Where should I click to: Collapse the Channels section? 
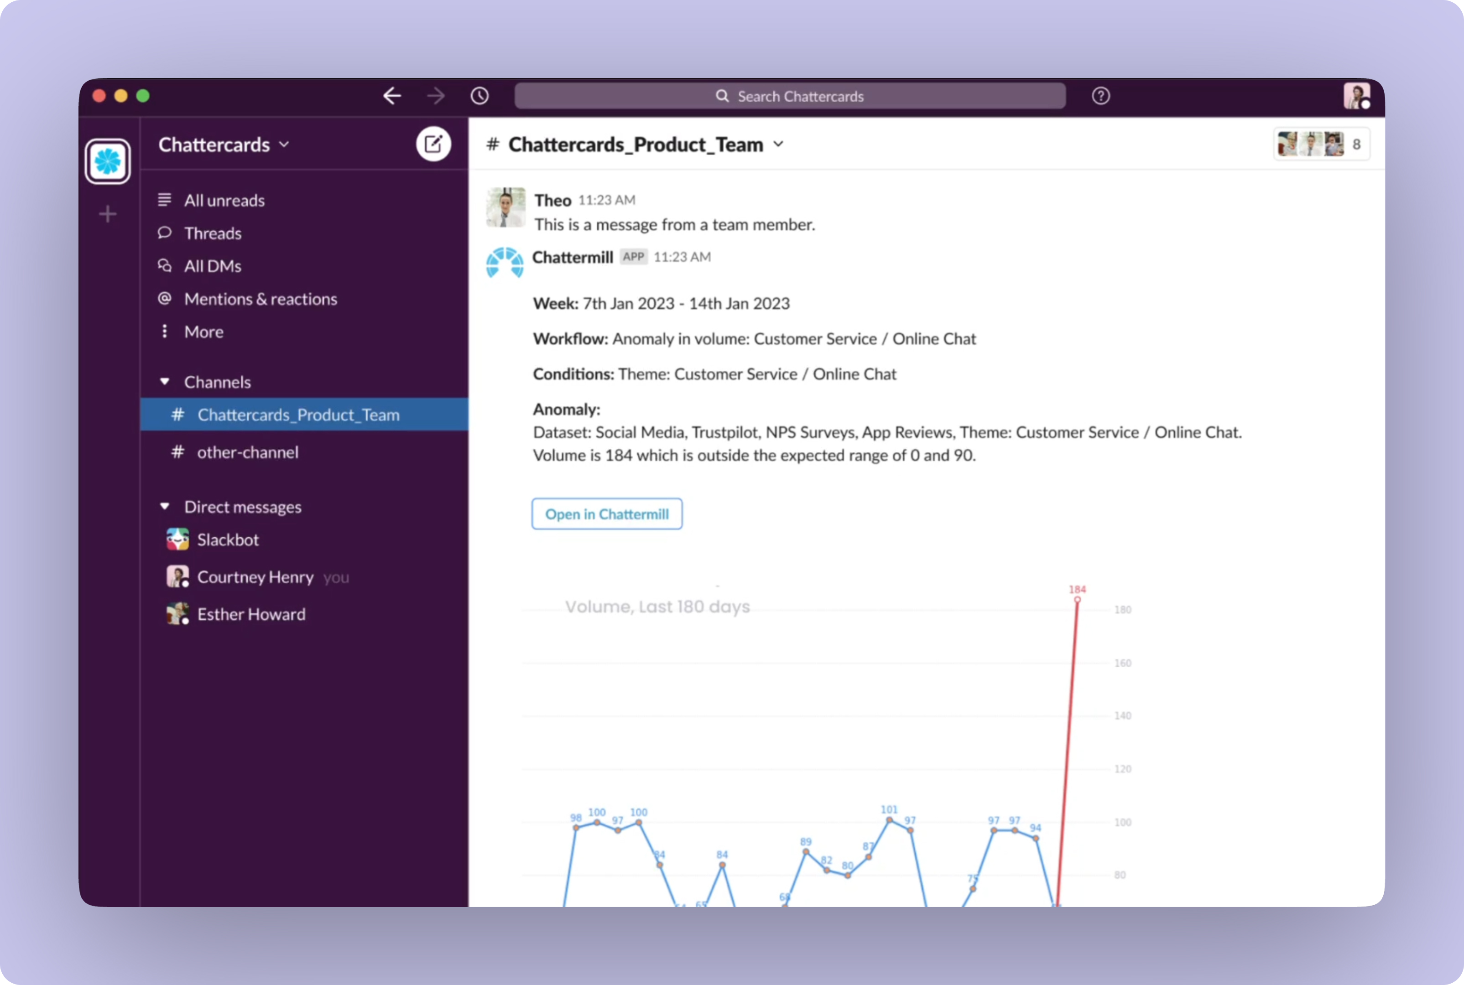tap(165, 382)
